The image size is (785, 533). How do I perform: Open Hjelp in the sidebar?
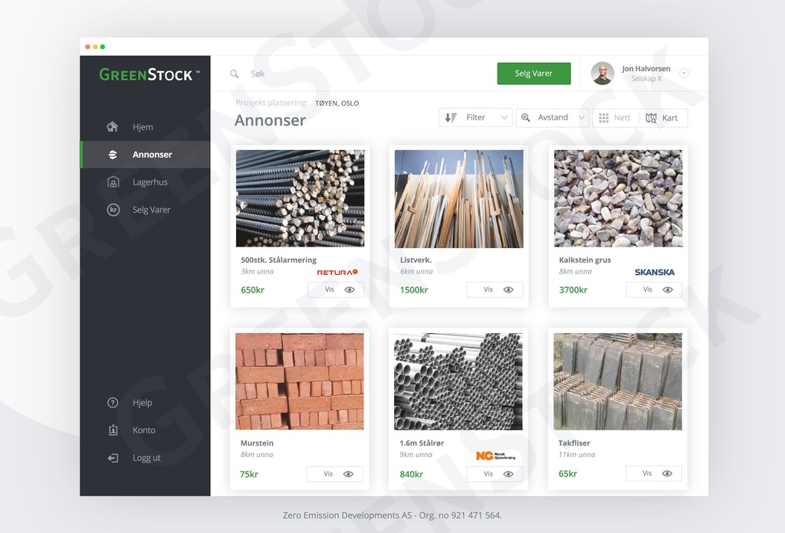point(145,403)
